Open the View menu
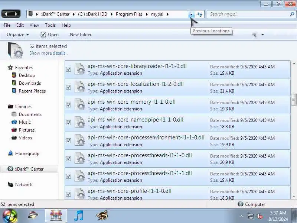The height and width of the screenshot is (223, 297). pyautogui.click(x=34, y=25)
